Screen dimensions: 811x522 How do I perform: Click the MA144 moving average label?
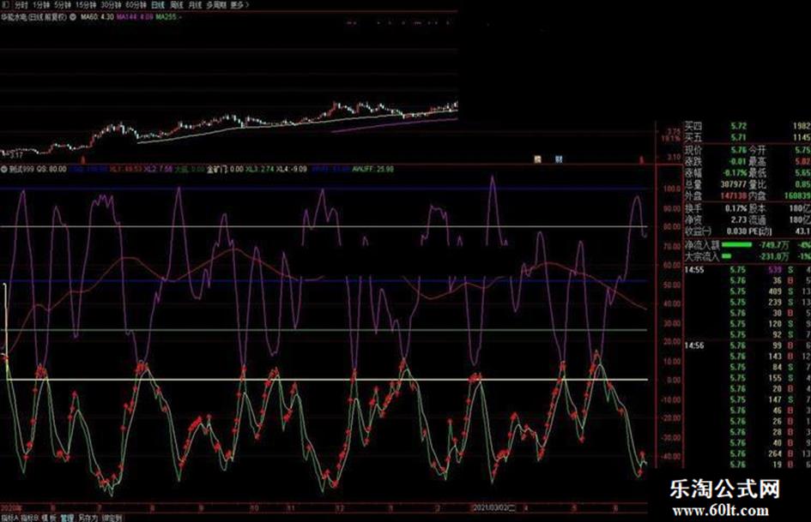click(135, 17)
